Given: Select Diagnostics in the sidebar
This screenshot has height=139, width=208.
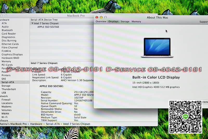Looking at the screenshot, I should [x=8, y=37].
